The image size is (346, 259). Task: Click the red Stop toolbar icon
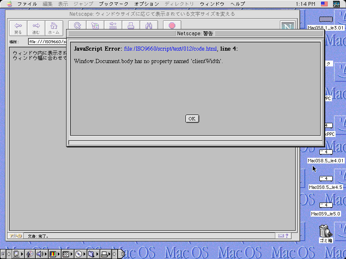click(x=172, y=25)
